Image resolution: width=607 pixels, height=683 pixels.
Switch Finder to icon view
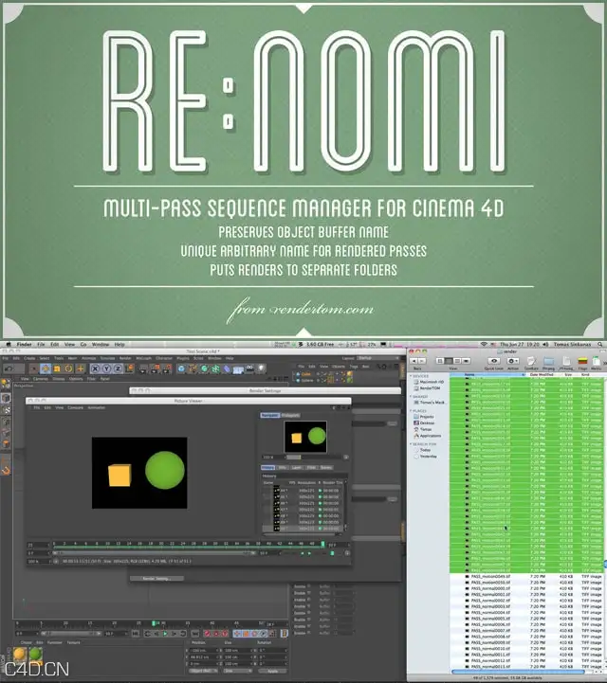coord(440,361)
